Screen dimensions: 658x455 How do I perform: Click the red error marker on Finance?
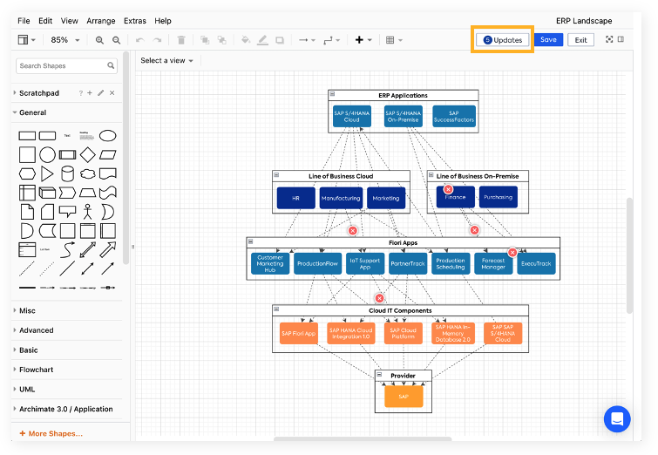coord(448,189)
